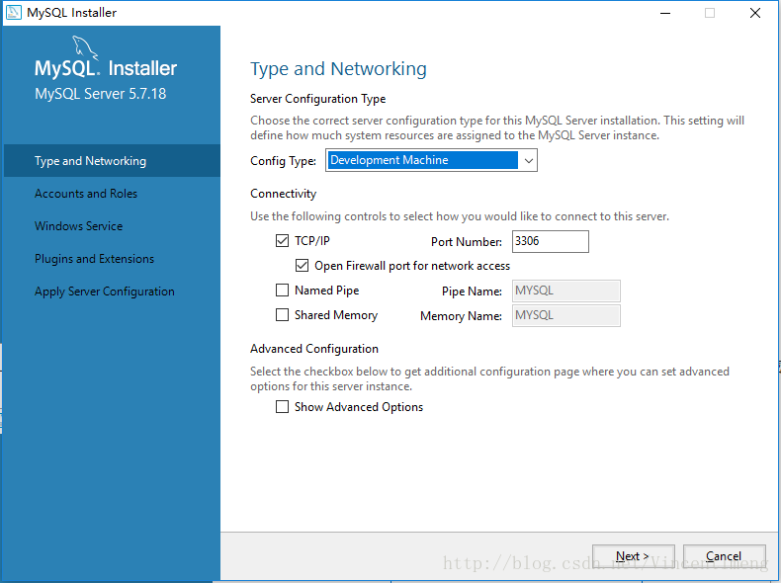781x583 pixels.
Task: Go to Accounts and Roles step
Action: pyautogui.click(x=86, y=194)
